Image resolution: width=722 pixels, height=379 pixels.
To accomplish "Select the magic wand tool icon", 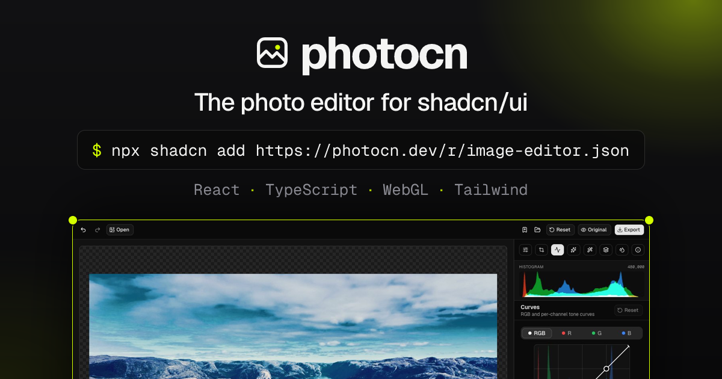I will [x=590, y=250].
